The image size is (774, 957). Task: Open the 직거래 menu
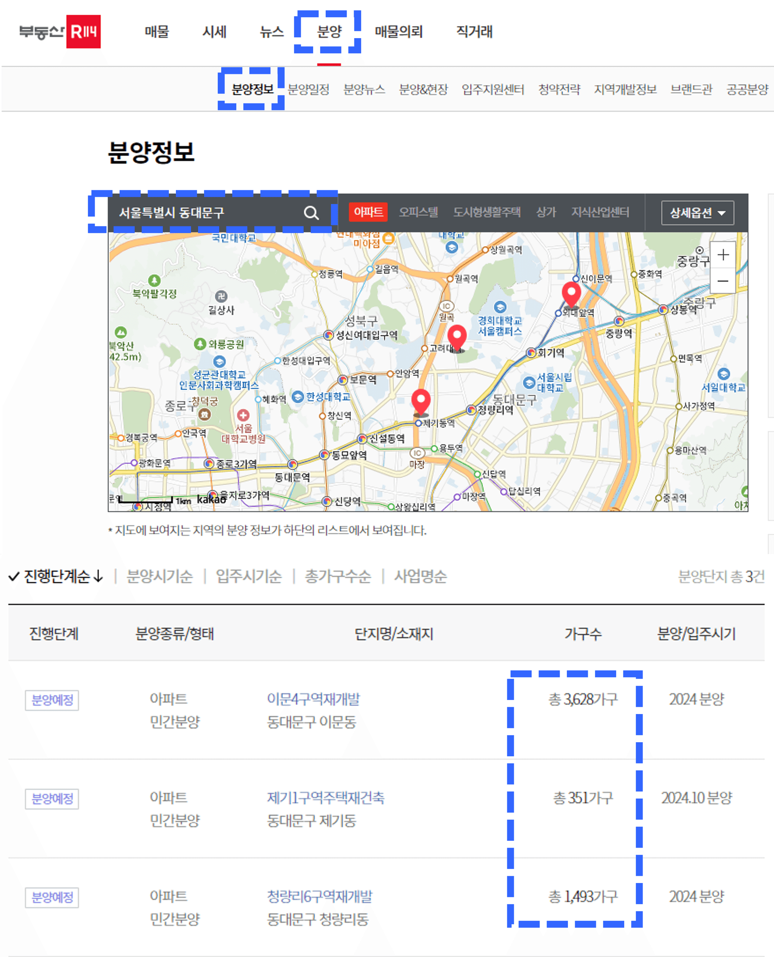tap(474, 32)
